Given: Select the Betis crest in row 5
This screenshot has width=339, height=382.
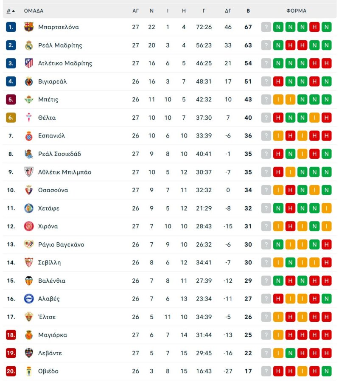Looking at the screenshot, I should (28, 99).
